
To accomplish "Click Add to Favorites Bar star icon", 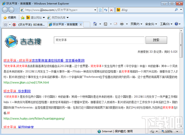I will click(x=23, y=18).
